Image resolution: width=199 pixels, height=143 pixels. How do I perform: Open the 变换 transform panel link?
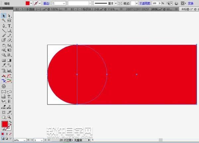click(190, 3)
